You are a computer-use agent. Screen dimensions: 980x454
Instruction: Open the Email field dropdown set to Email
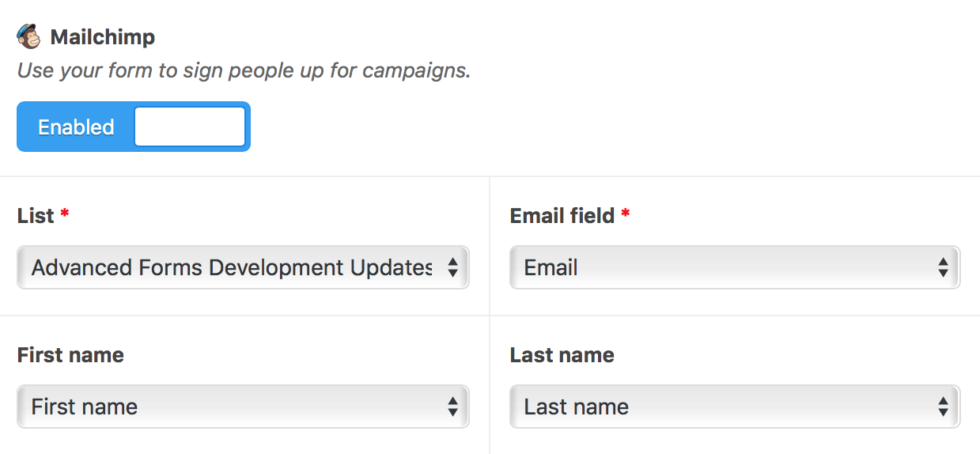click(x=735, y=267)
